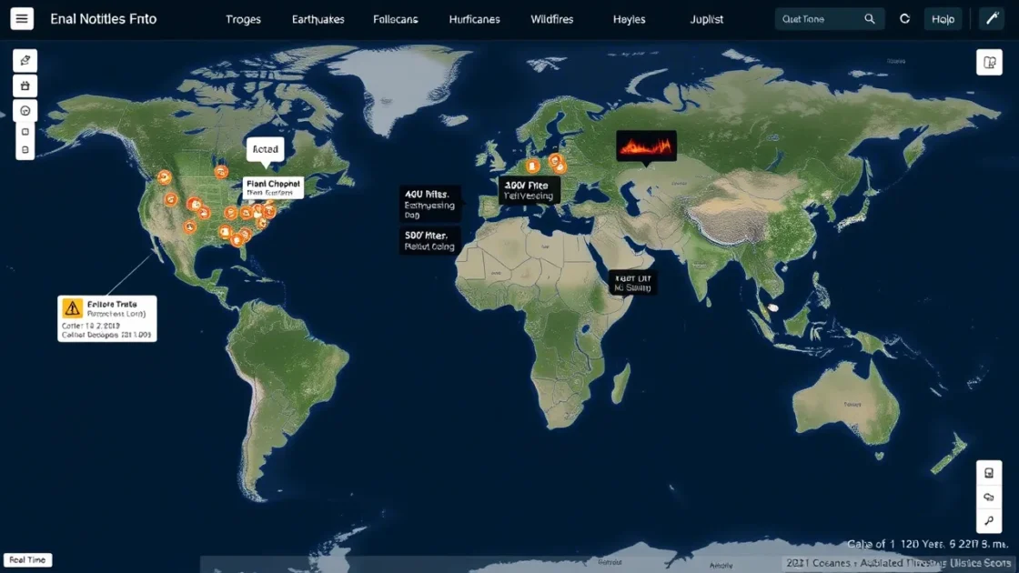Open the wrench settings tool
The image size is (1019, 573).
coord(989,19)
